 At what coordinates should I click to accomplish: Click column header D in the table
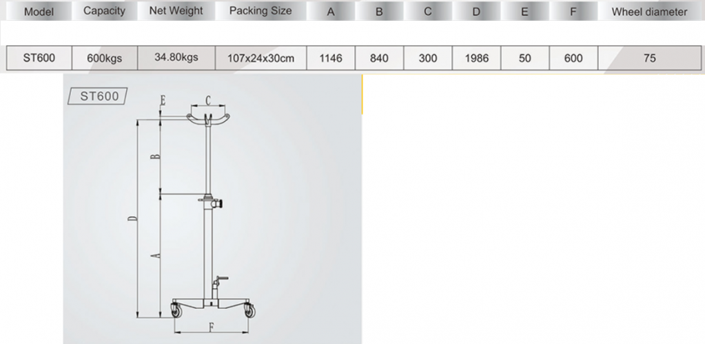tap(477, 11)
